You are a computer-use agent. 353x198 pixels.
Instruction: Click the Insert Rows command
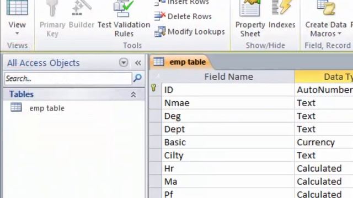(x=182, y=3)
